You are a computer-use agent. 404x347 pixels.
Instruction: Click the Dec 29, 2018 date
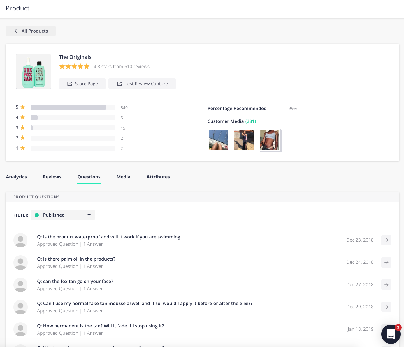pyautogui.click(x=360, y=307)
